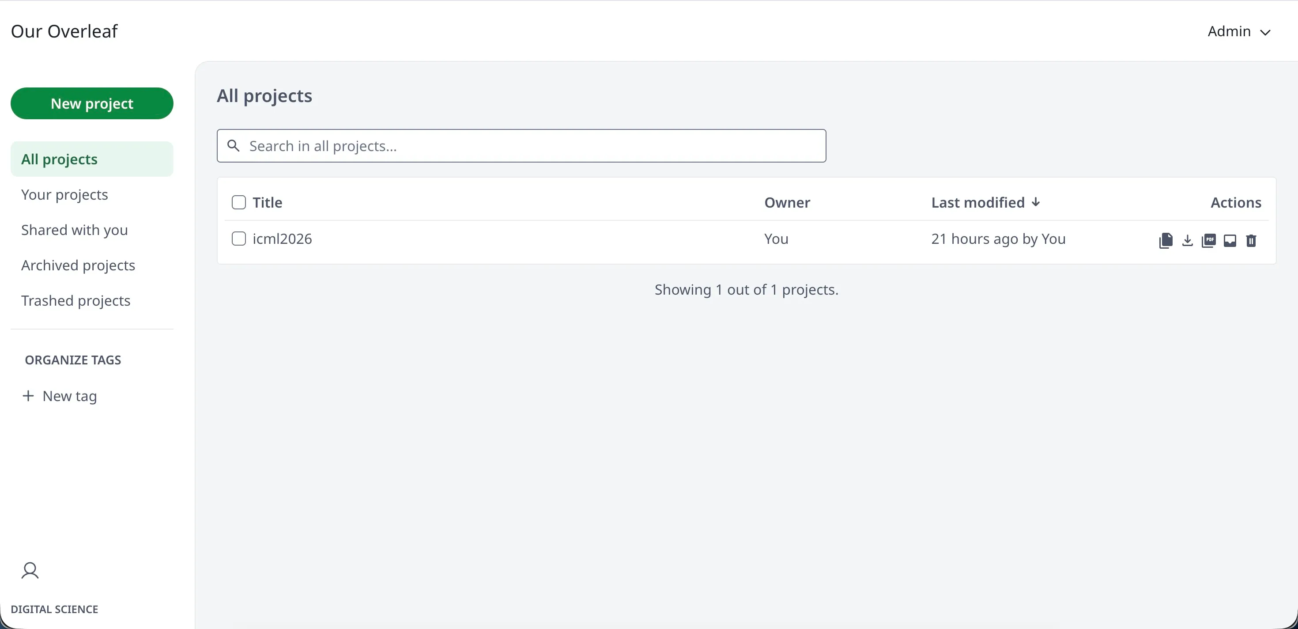Viewport: 1298px width, 629px height.
Task: Open the account user icon
Action: coord(30,571)
